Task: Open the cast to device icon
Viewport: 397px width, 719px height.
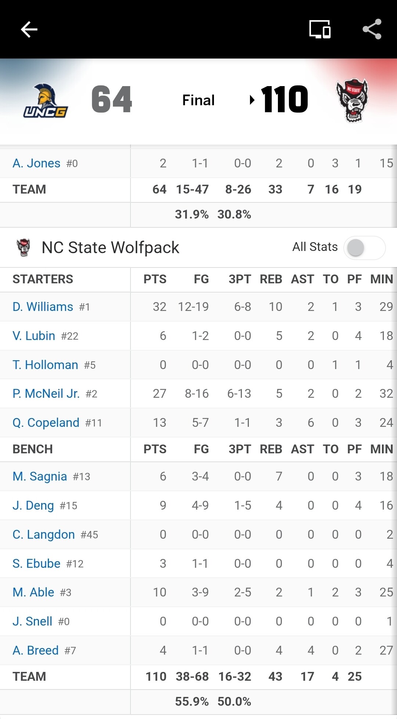Action: (x=320, y=29)
